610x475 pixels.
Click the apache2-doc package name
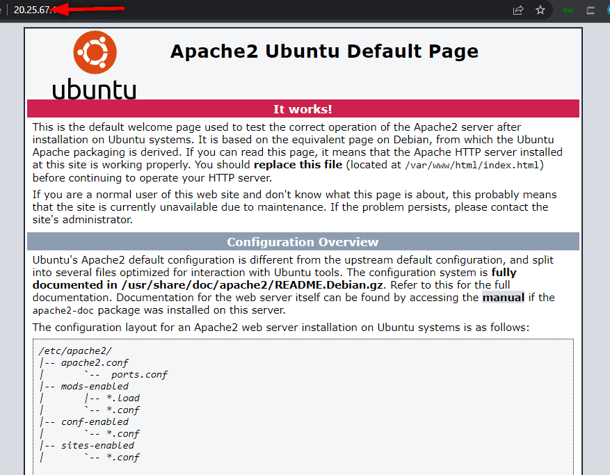tap(63, 310)
